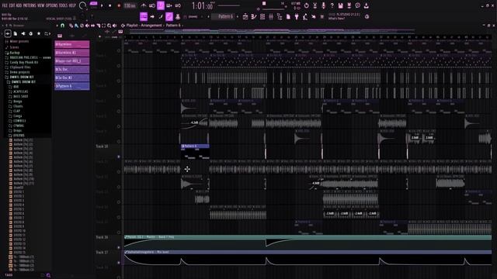The height and width of the screenshot is (279, 497).
Task: Open the FILE menu
Action: [5, 5]
